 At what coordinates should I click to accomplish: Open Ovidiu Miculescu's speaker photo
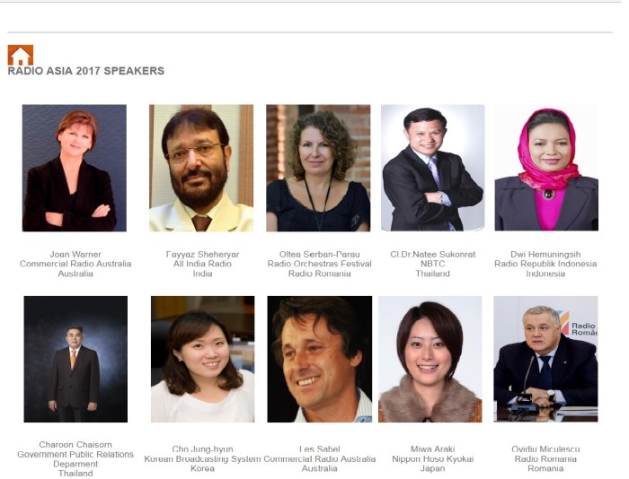click(545, 359)
